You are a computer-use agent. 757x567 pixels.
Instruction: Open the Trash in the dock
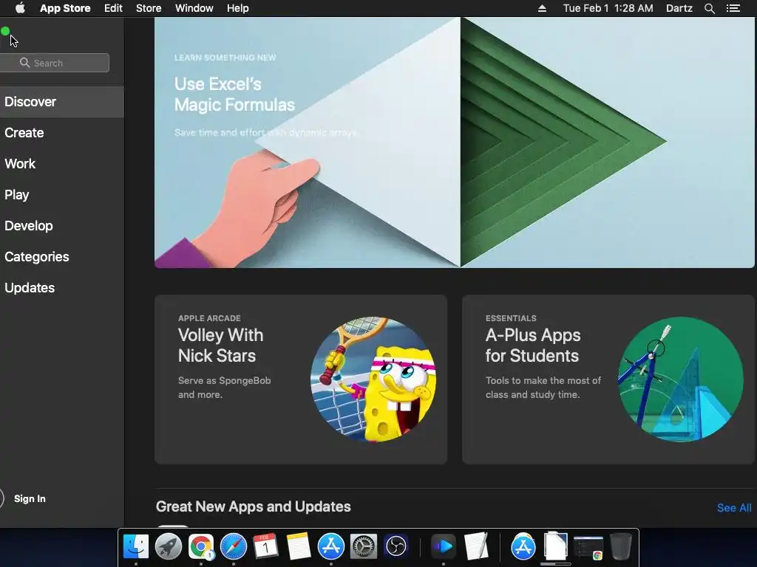620,546
